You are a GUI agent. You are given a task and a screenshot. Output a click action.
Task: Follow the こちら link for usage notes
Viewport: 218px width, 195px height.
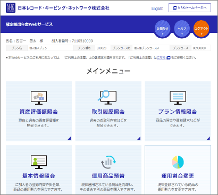tap(161, 58)
